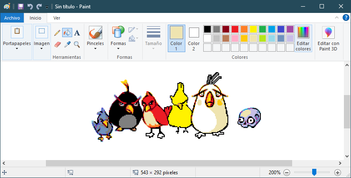Open the Tamaño dropdown arrow

[153, 48]
